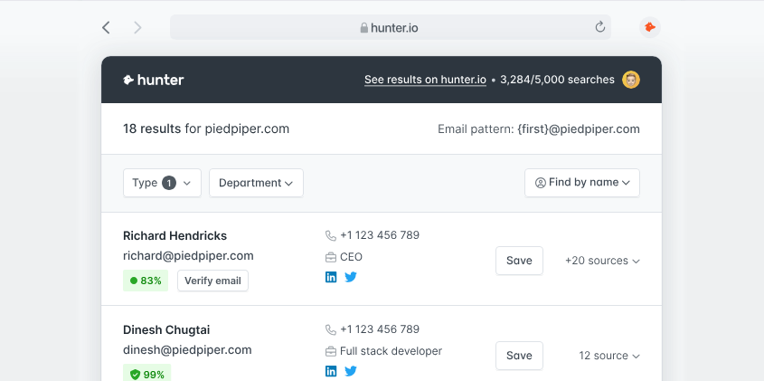Open the Type filter dropdown
764x381 pixels.
click(x=162, y=183)
